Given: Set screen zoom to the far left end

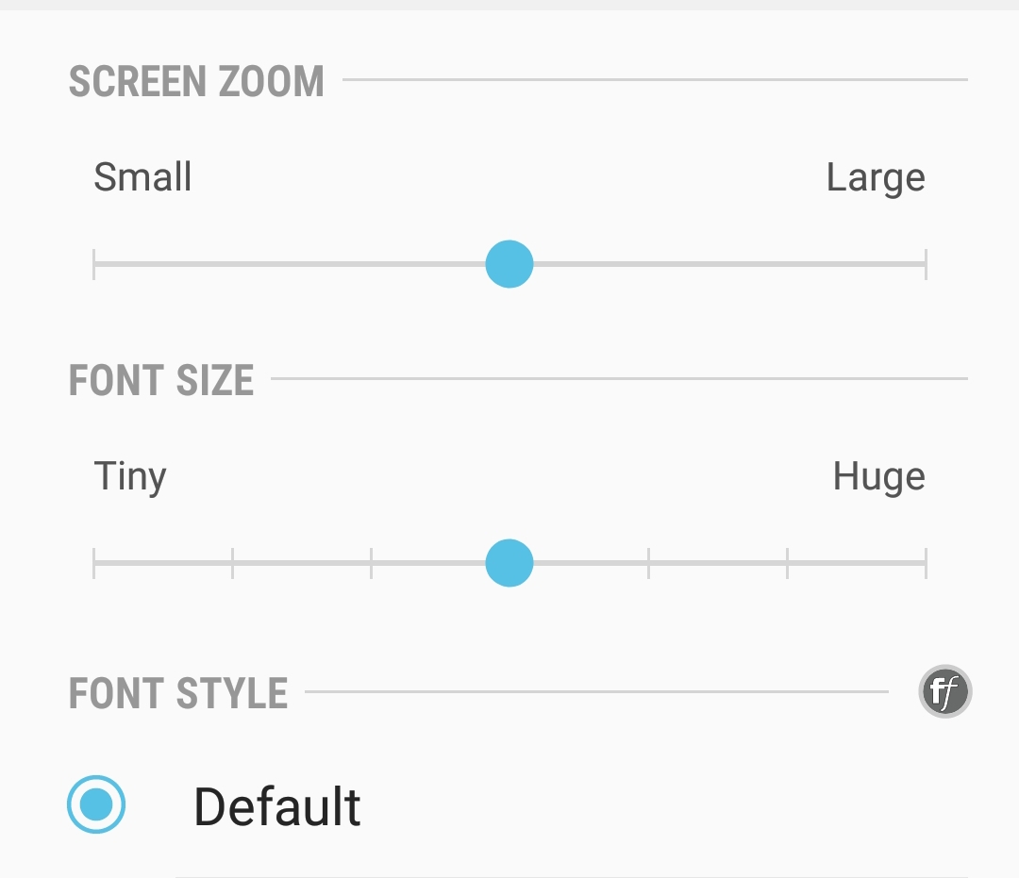Looking at the screenshot, I should [x=94, y=264].
